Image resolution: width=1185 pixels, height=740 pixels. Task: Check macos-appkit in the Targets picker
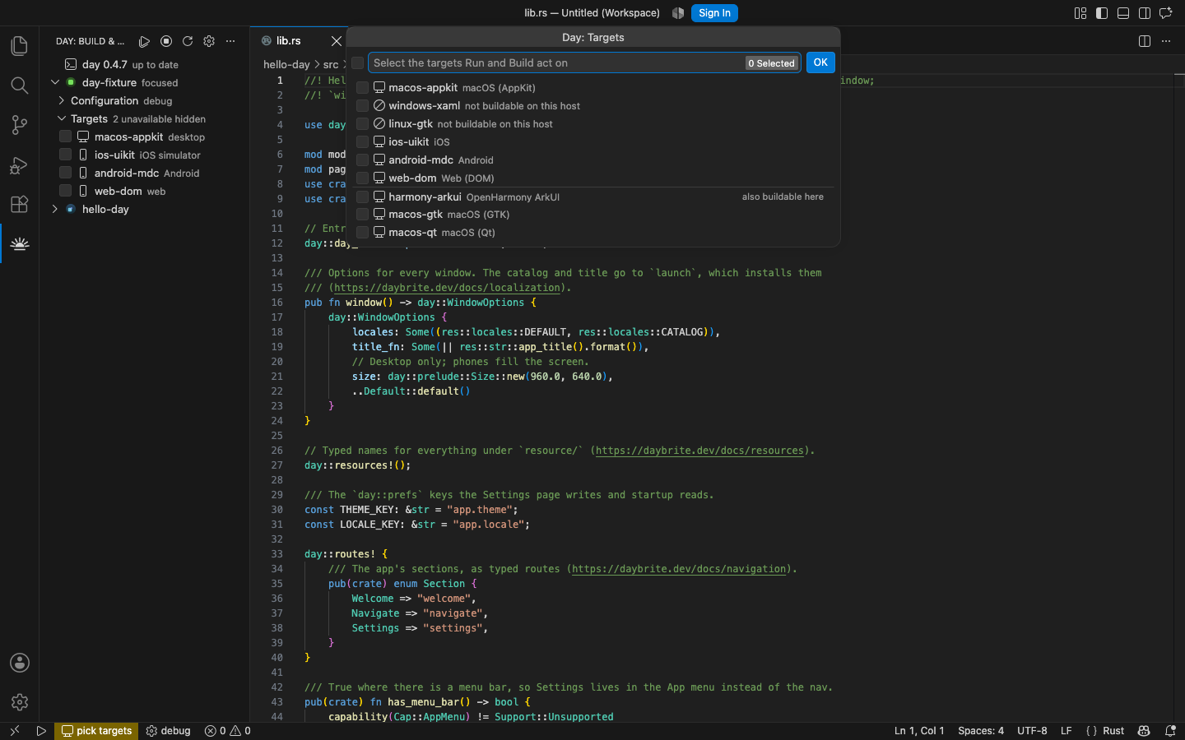[x=362, y=88]
